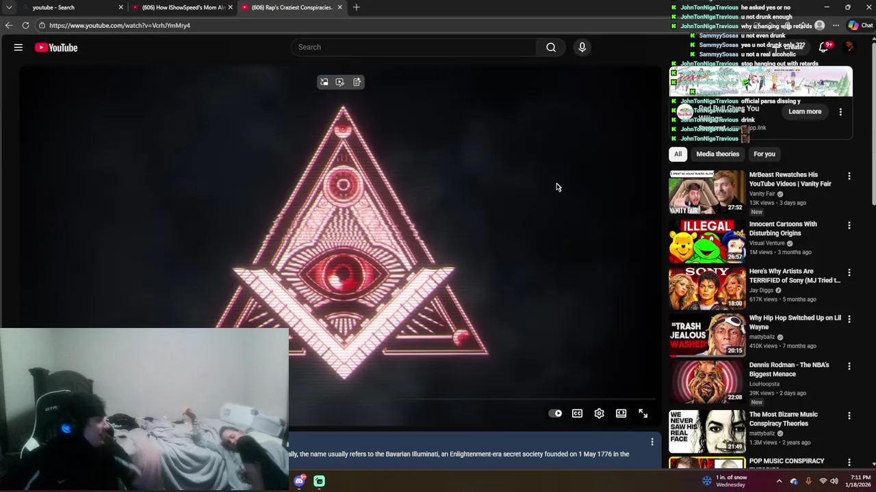Toggle closed captions CC button
Screen dimensions: 876x492
(577, 413)
